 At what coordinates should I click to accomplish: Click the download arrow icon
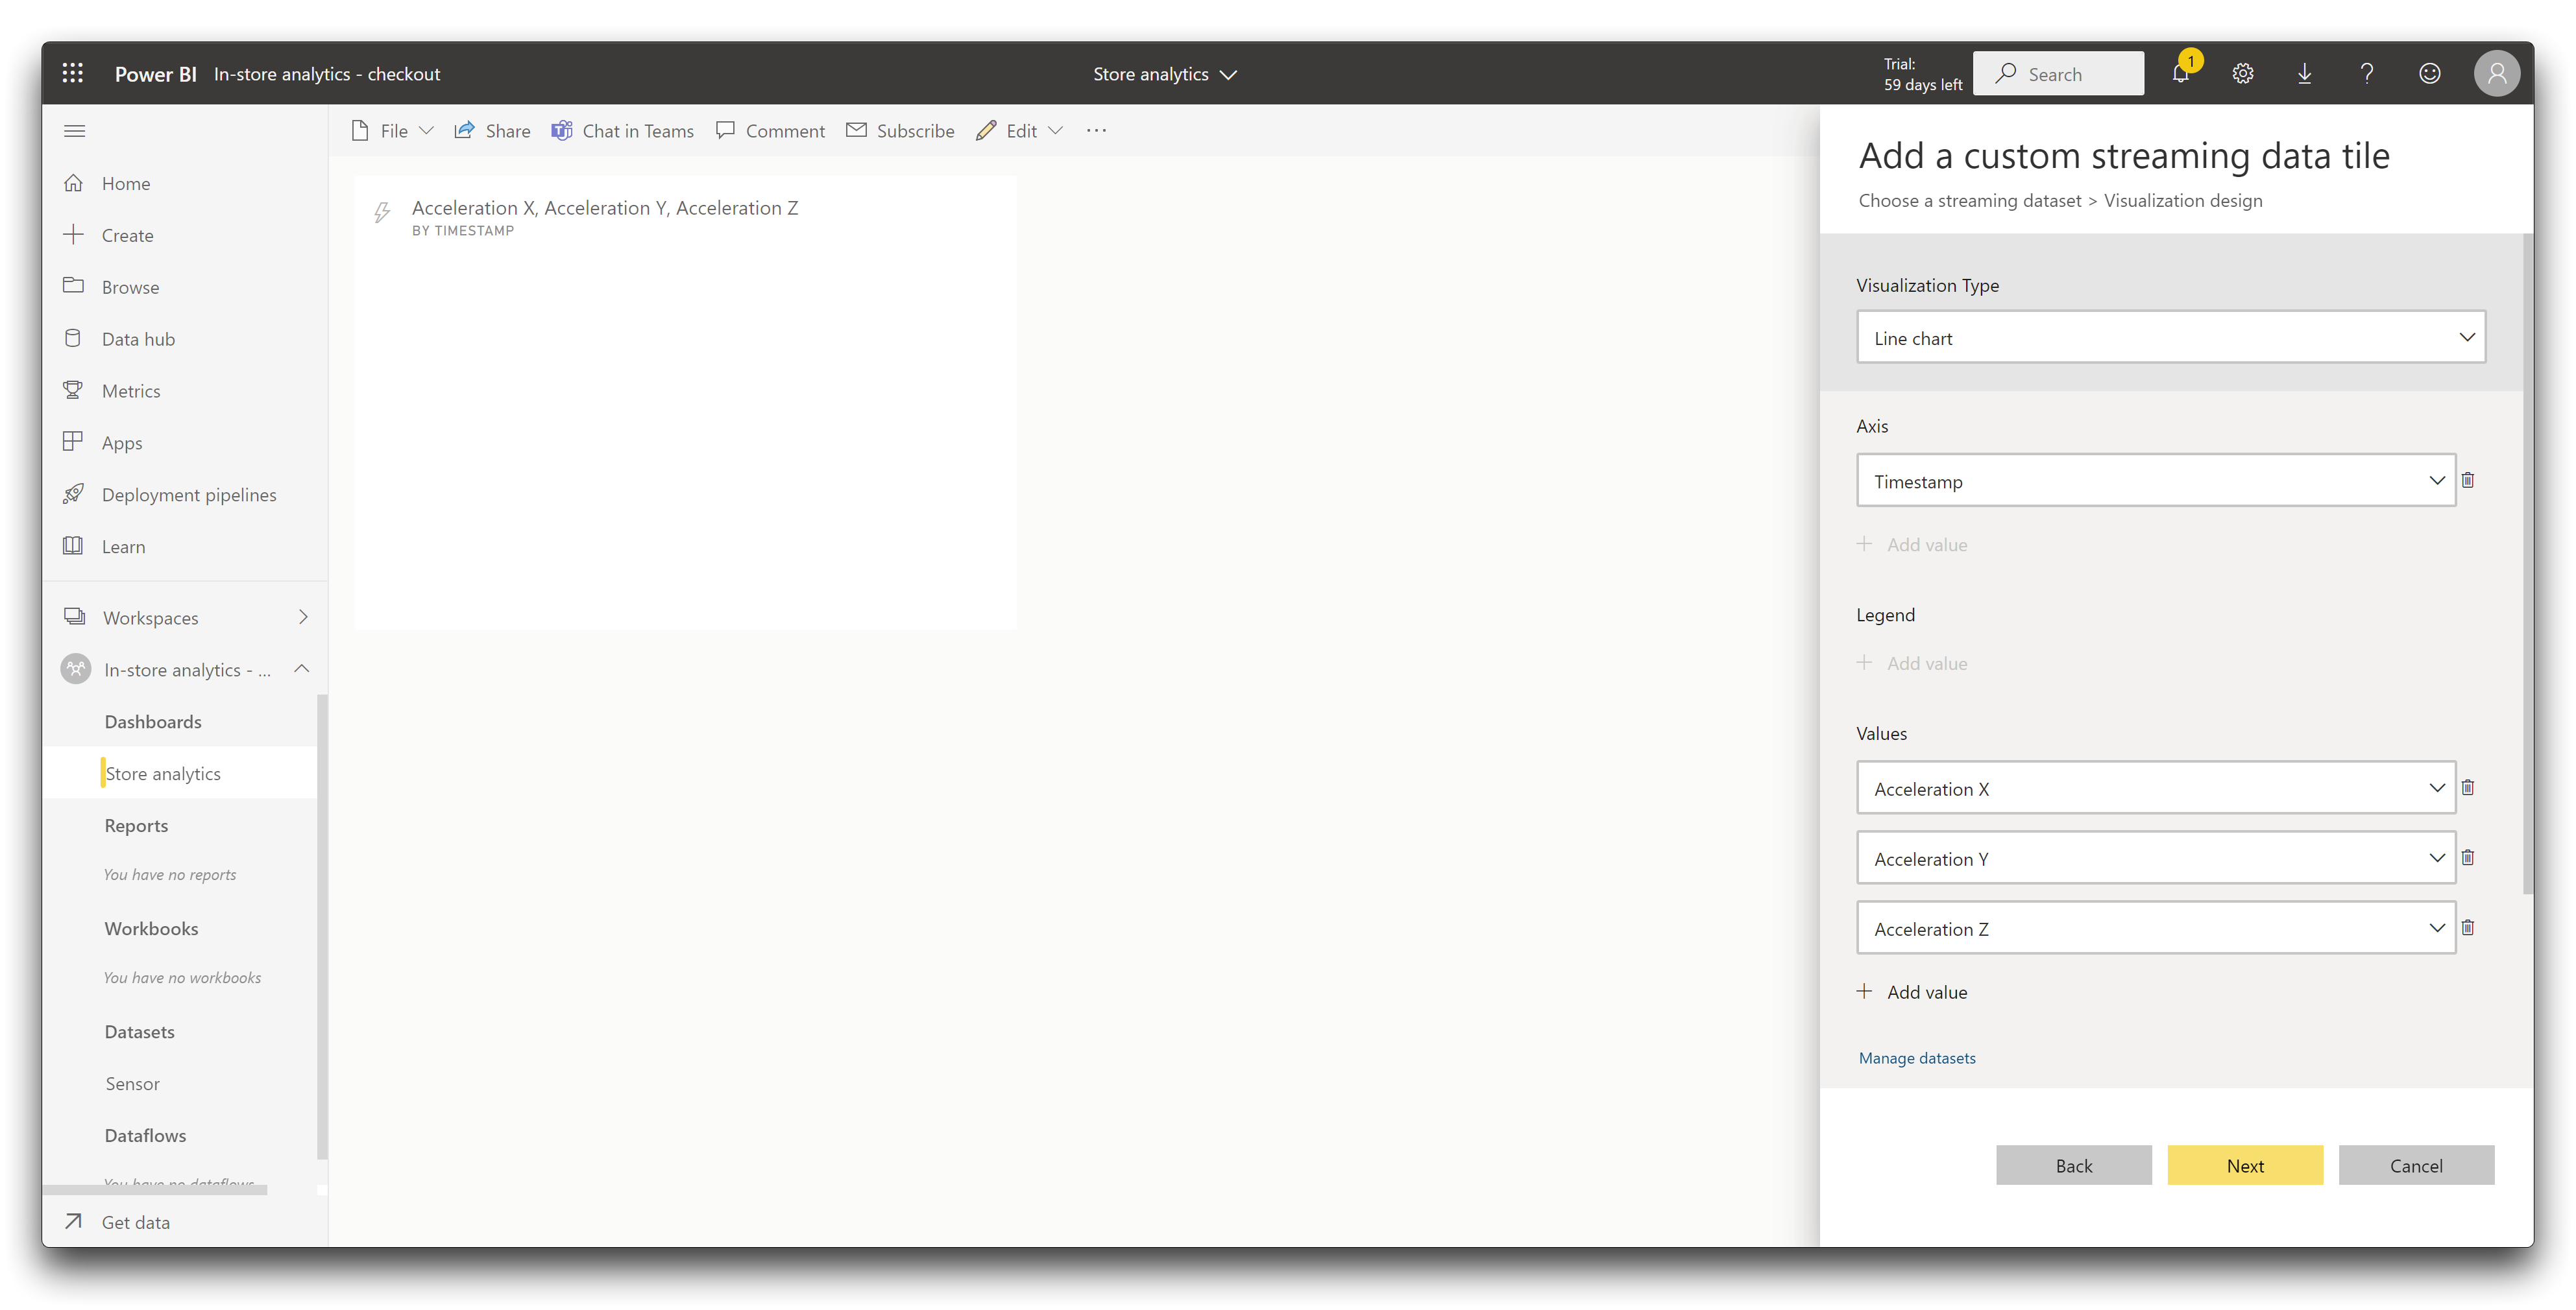point(2305,73)
